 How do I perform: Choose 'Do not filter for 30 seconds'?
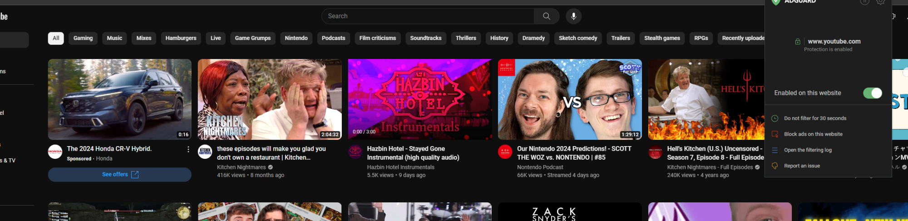(815, 118)
